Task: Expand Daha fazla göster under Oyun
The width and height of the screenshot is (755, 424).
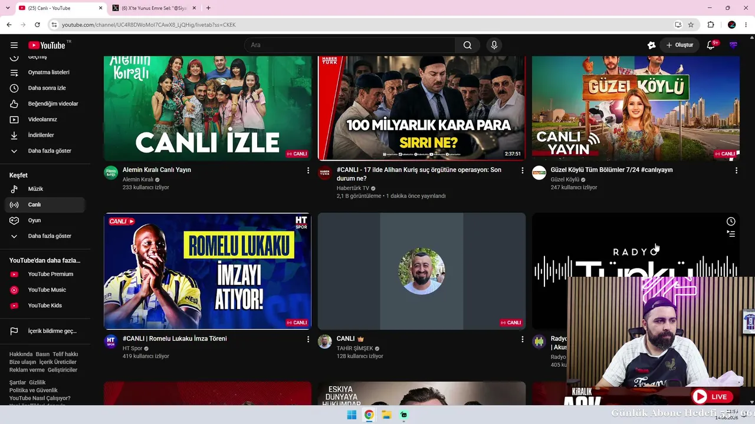Action: 44,236
